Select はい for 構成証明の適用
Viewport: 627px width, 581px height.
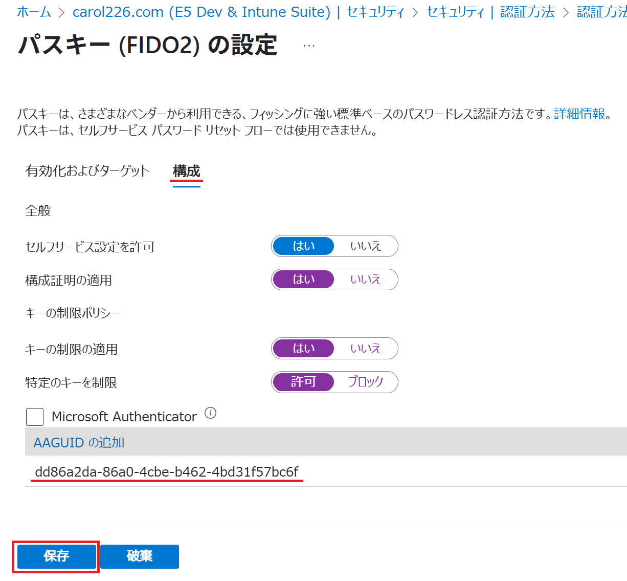[303, 279]
